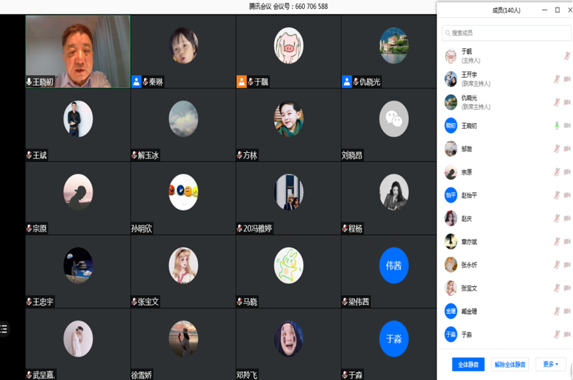This screenshot has width=573, height=380.
Task: Click the blue co-host badge on 秦琳's tile
Action: 136,82
